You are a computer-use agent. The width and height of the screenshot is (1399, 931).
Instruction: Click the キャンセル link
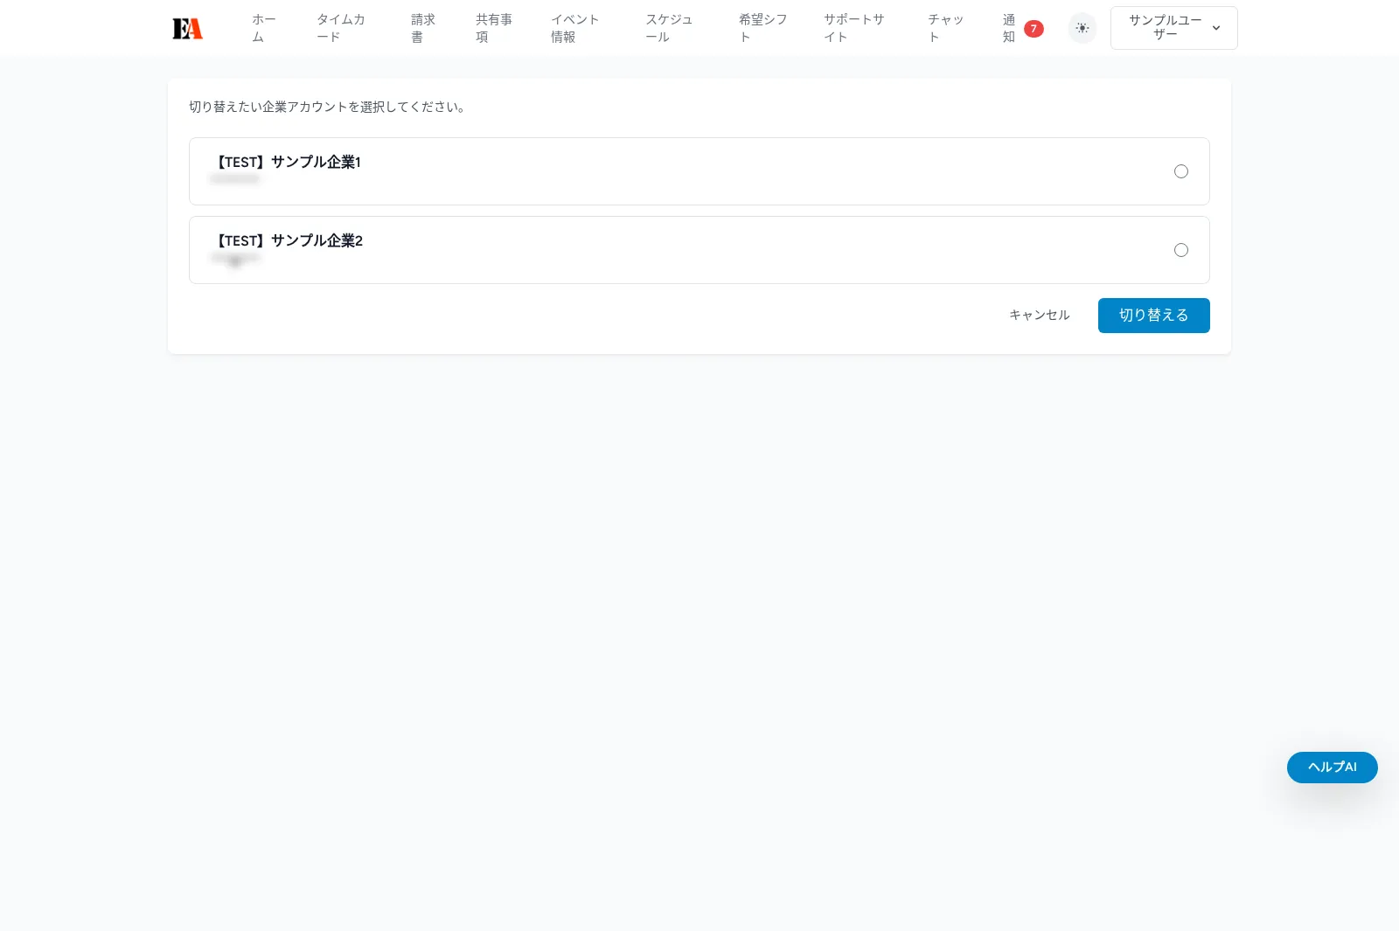[x=1038, y=315]
